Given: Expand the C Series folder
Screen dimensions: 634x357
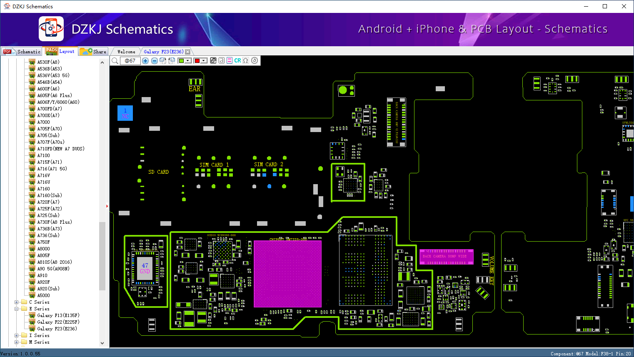Looking at the screenshot, I should point(17,302).
